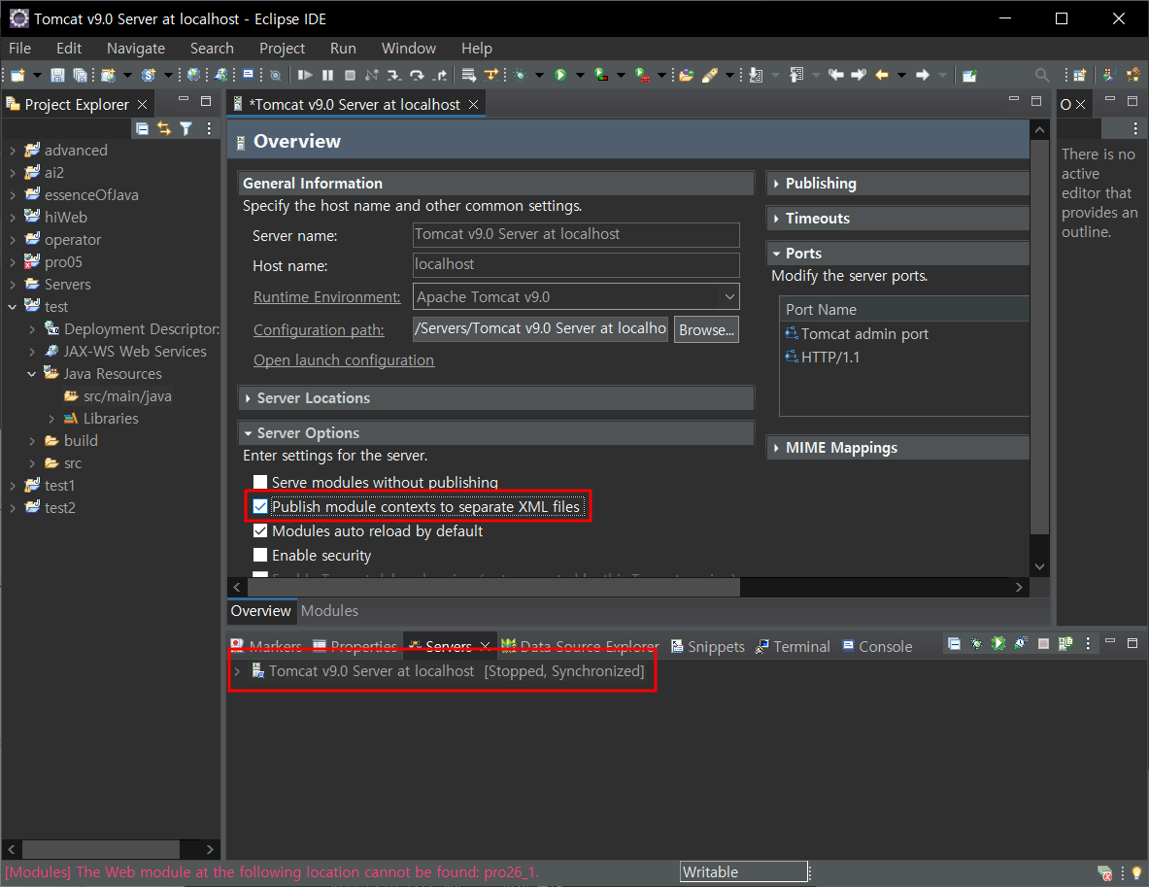Open the web browser toolbar icon
Image resolution: width=1149 pixels, height=887 pixels.
193,75
